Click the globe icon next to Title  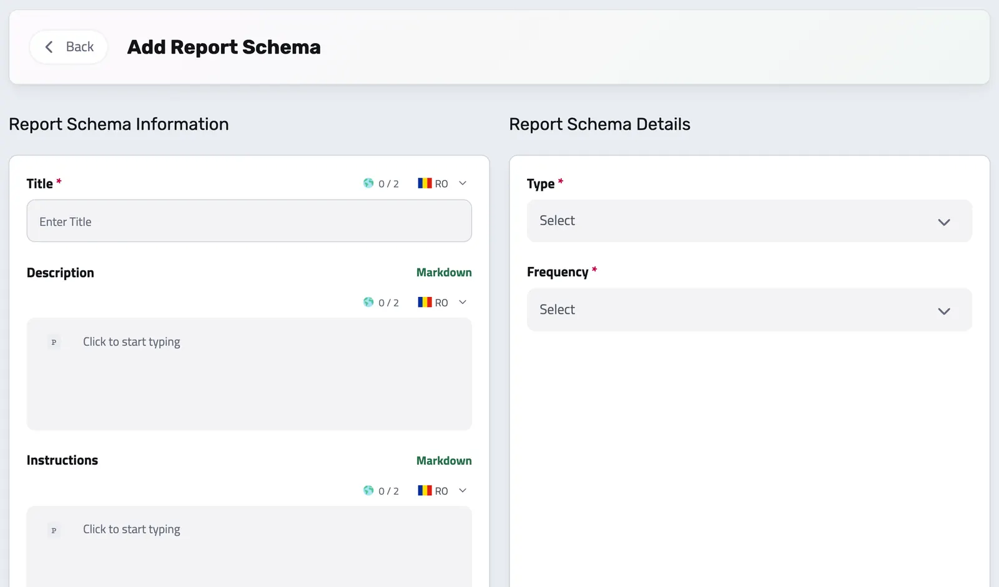pos(368,183)
